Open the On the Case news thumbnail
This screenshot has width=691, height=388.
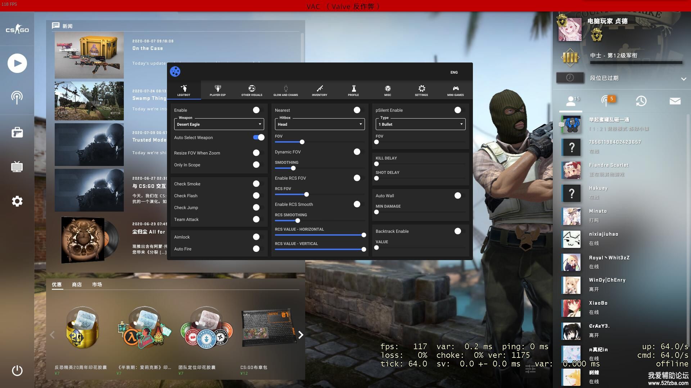(x=89, y=55)
